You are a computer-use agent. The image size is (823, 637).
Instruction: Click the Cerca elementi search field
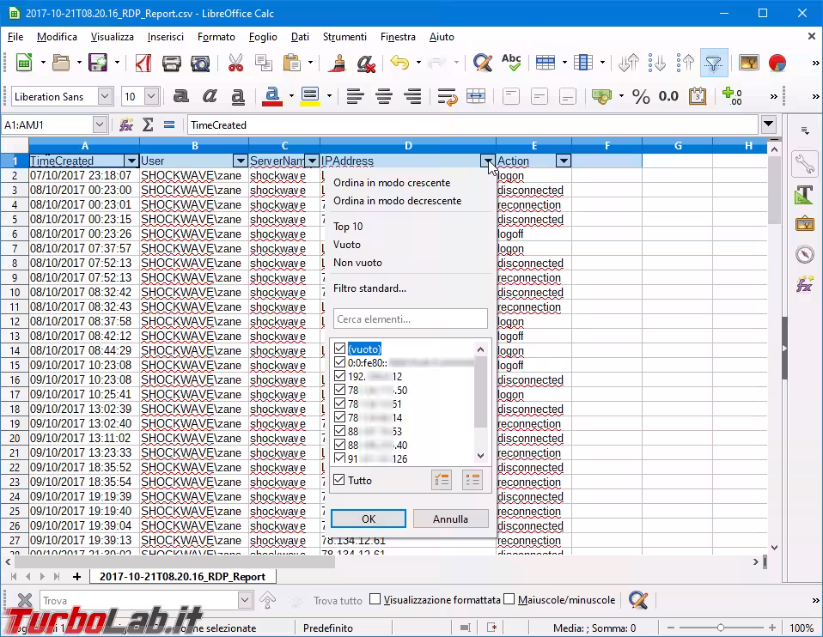coord(410,318)
